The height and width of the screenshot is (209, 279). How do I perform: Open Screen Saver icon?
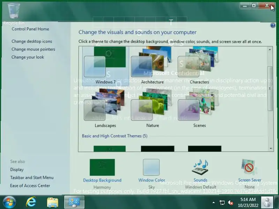249,167
